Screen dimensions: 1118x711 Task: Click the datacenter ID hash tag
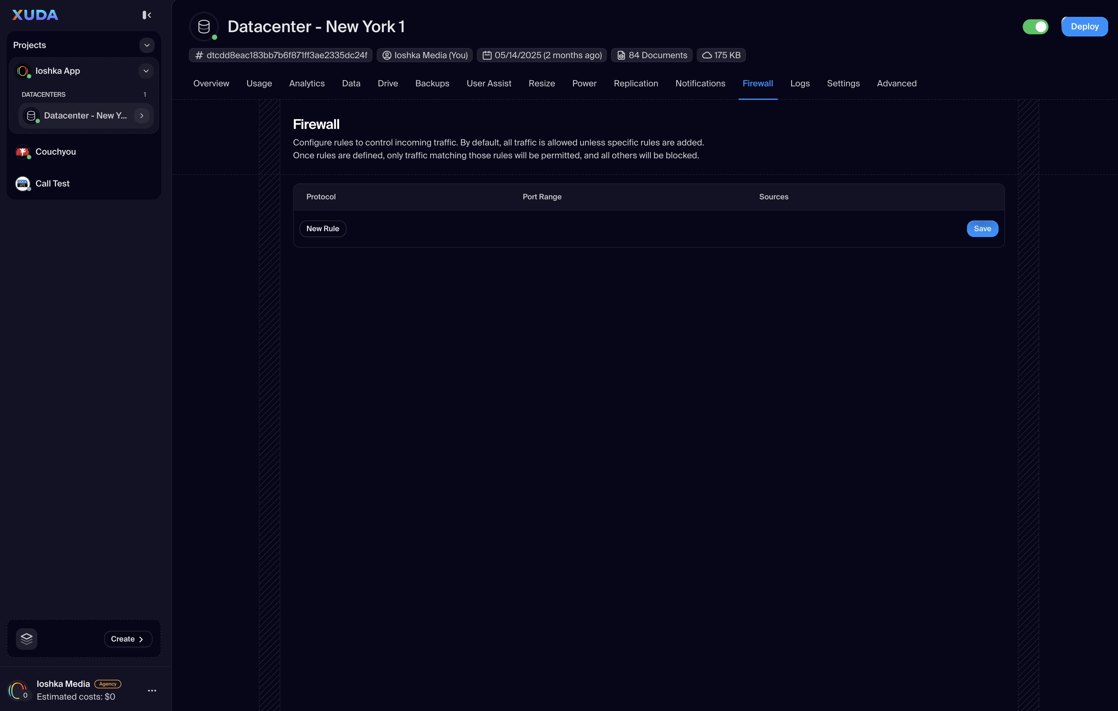(x=281, y=55)
